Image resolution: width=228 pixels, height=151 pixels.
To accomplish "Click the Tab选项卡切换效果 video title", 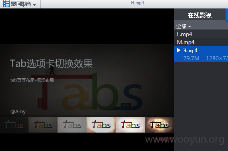I will (51, 63).
